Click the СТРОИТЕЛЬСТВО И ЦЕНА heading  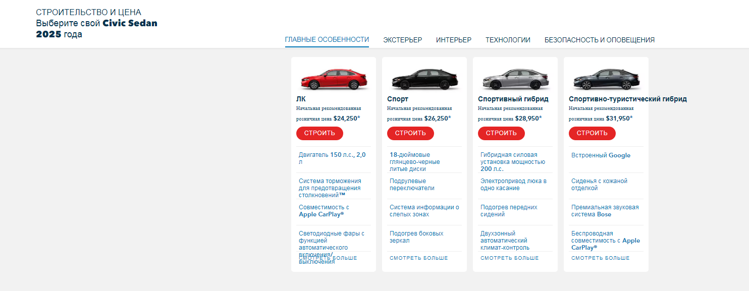coord(88,12)
